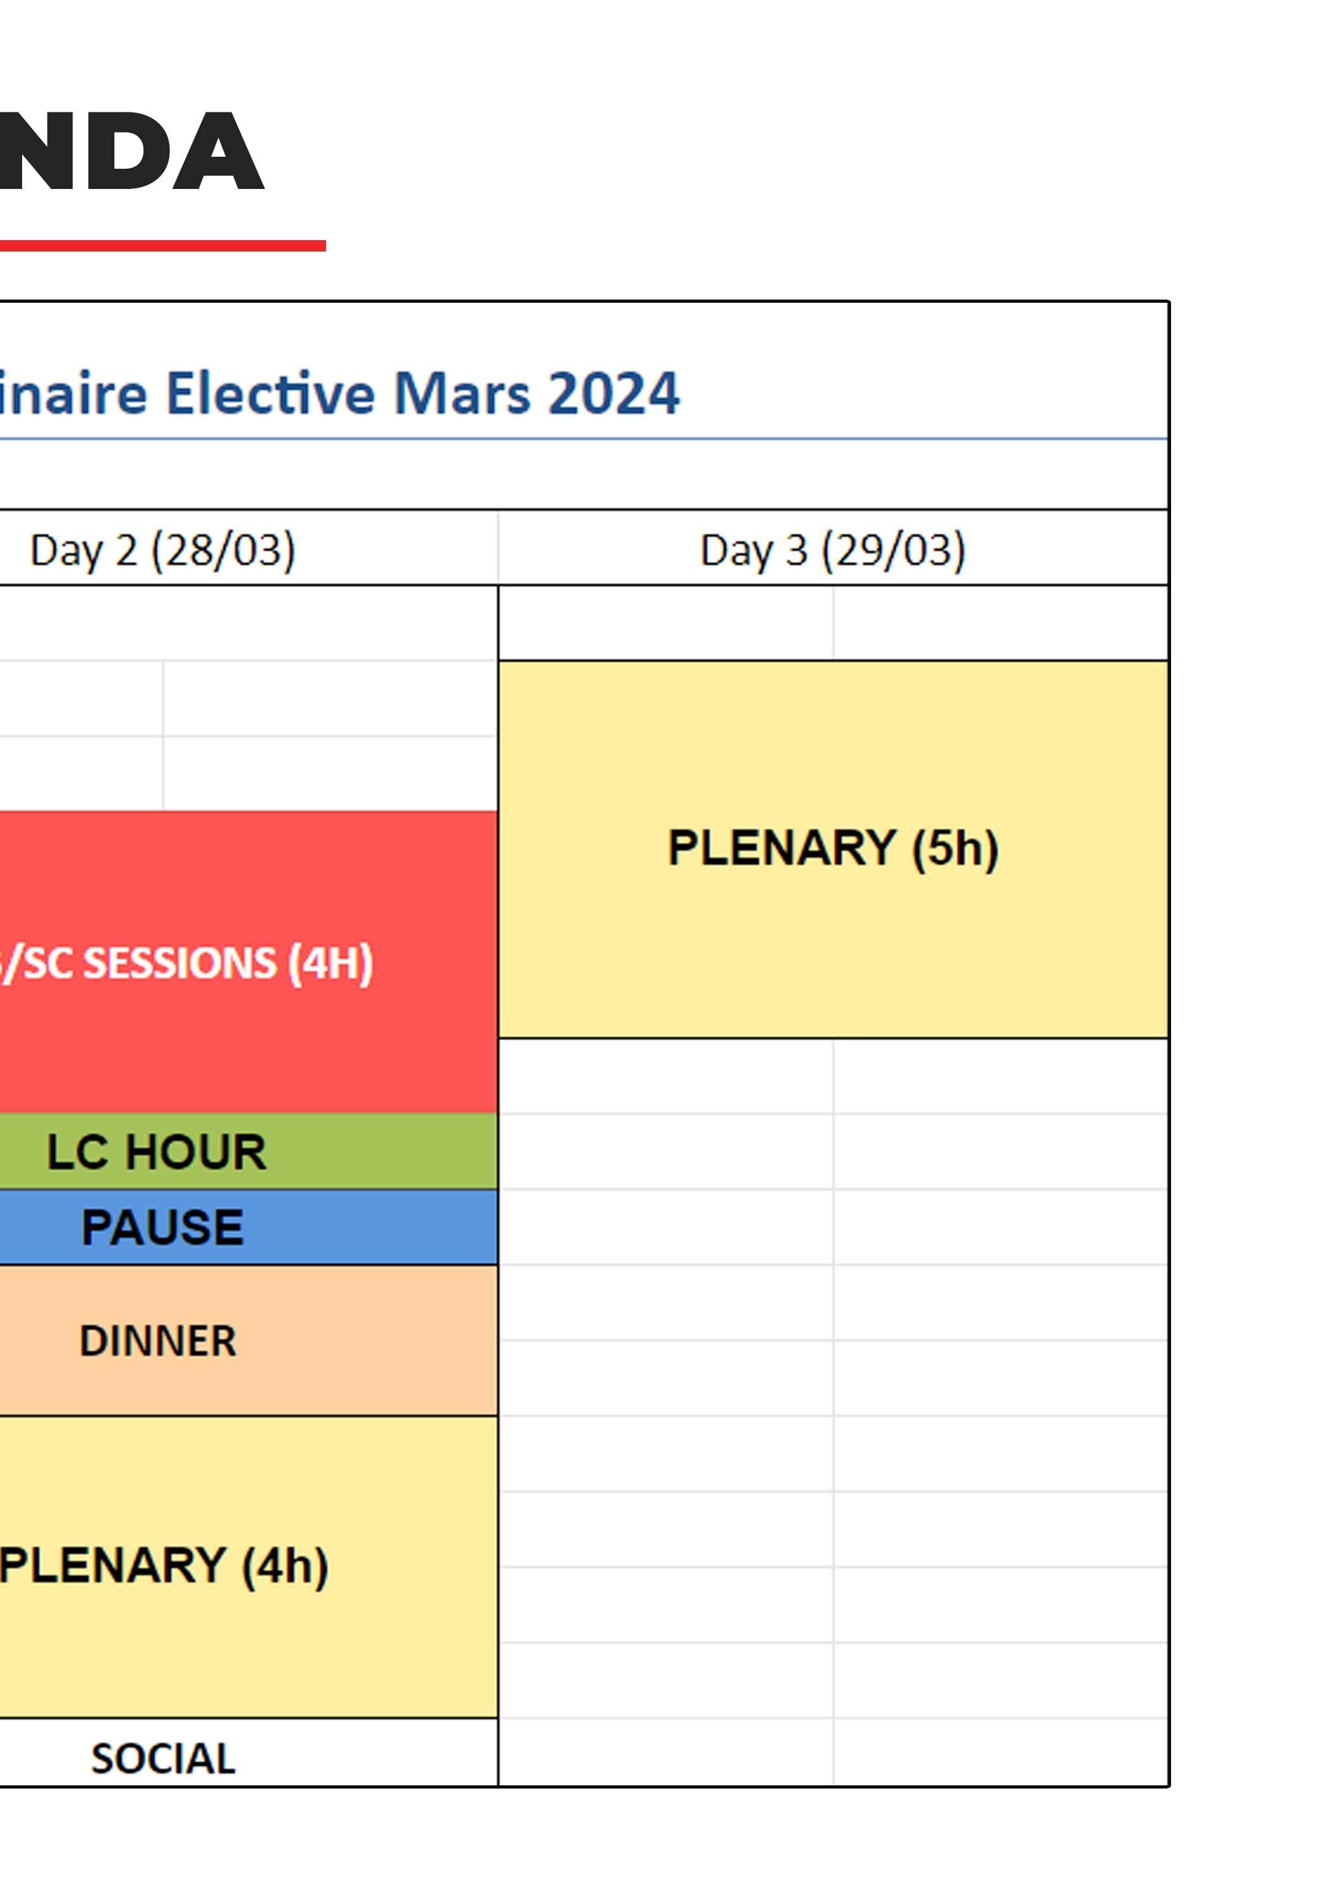Click the blue line under the title
Image resolution: width=1327 pixels, height=1877 pixels.
coord(573,439)
